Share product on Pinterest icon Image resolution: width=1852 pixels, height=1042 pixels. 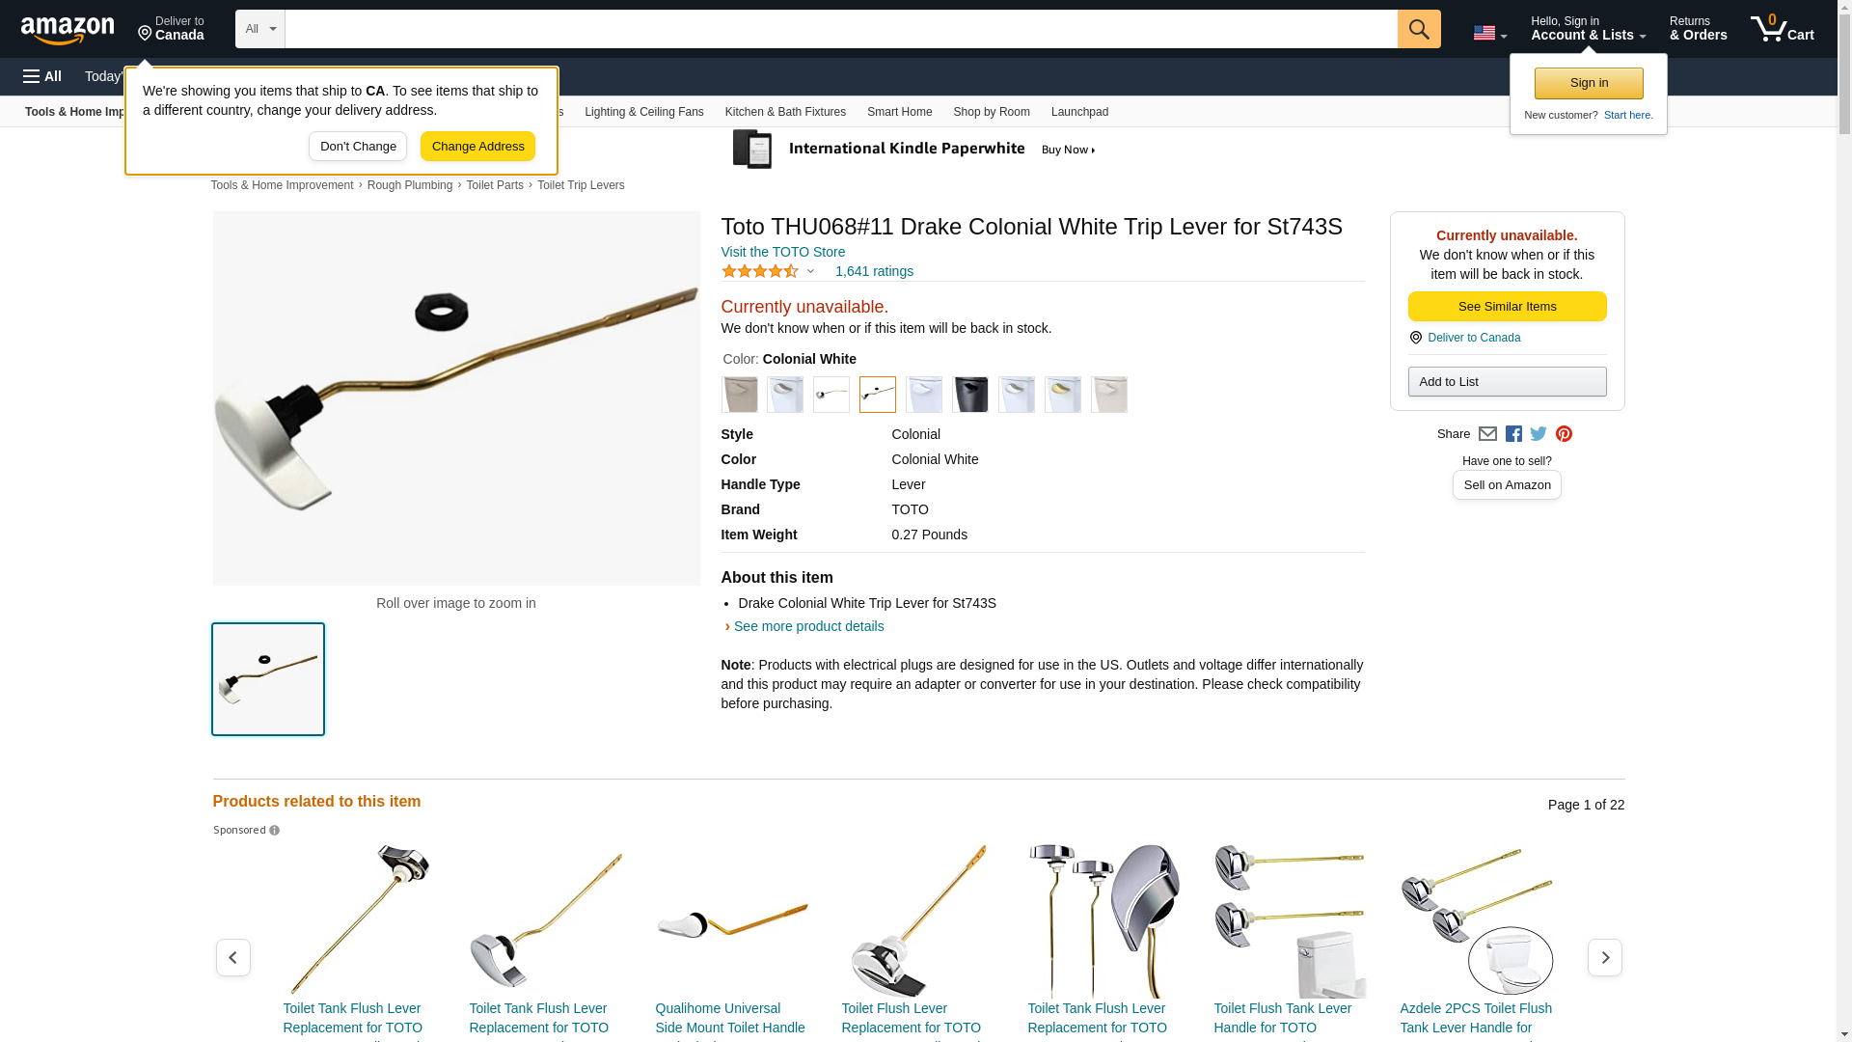click(x=1564, y=434)
